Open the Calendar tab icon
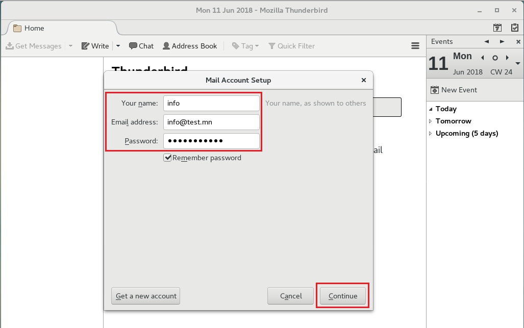 [497, 28]
